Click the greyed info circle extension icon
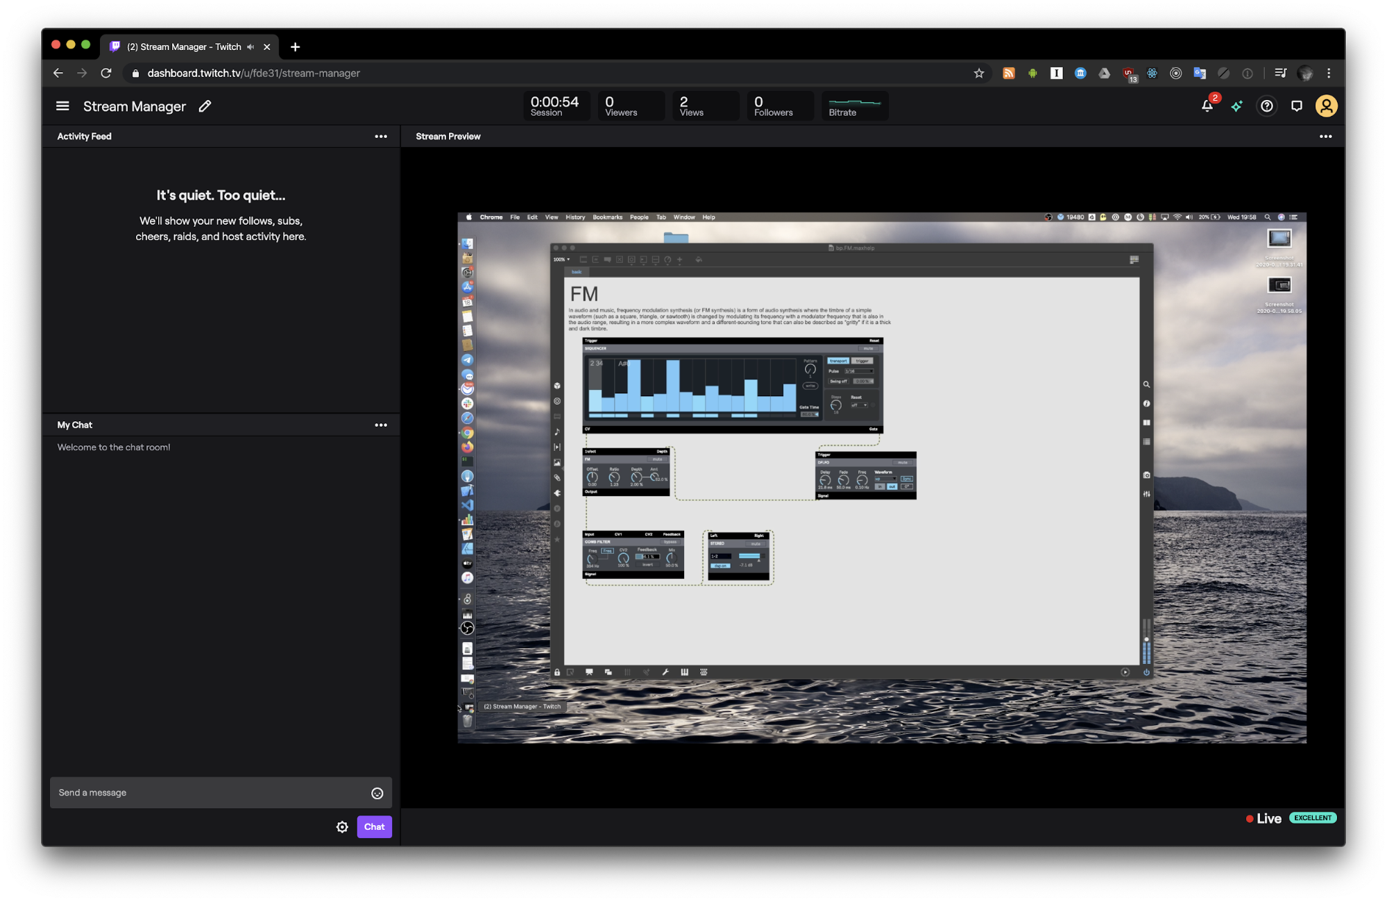Image resolution: width=1387 pixels, height=902 pixels. point(1247,73)
